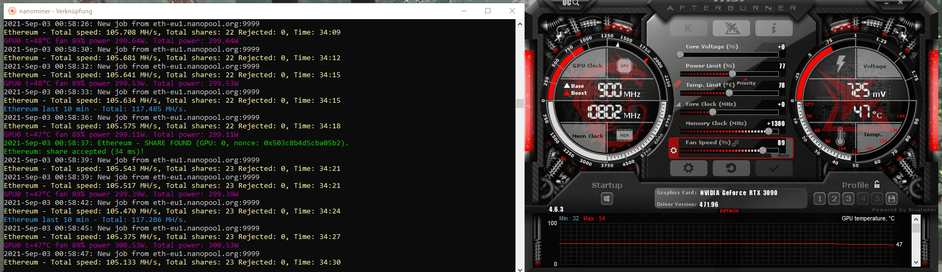This screenshot has height=272, width=942.
Task: Click the nanominer console scrollbar thumb
Action: coord(520,103)
